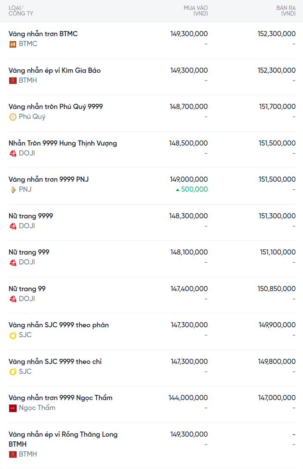
Task: Click SJC logo under 9999 theo chỉ
Action: point(13,372)
